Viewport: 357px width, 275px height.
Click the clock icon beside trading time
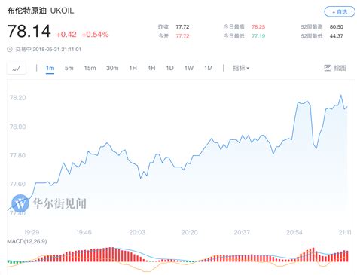(x=10, y=49)
